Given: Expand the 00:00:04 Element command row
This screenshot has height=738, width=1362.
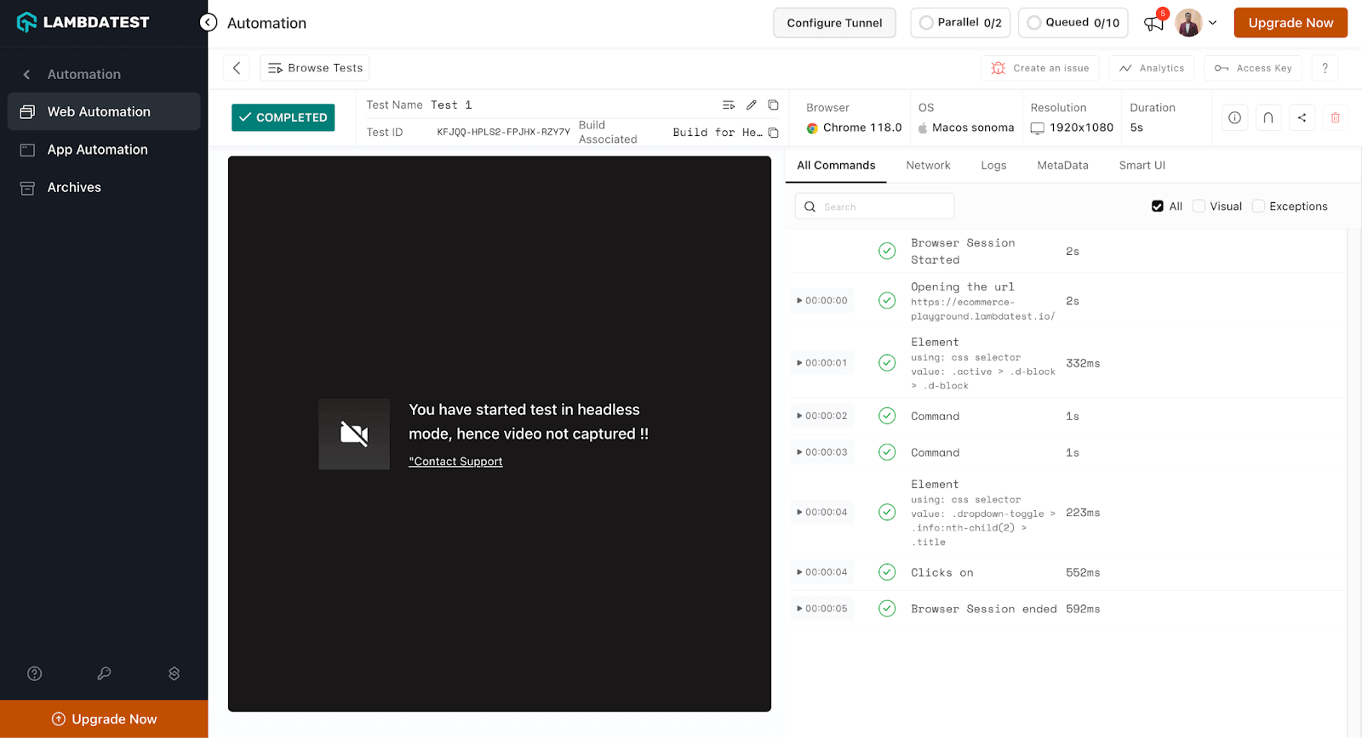Looking at the screenshot, I should pyautogui.click(x=822, y=513).
